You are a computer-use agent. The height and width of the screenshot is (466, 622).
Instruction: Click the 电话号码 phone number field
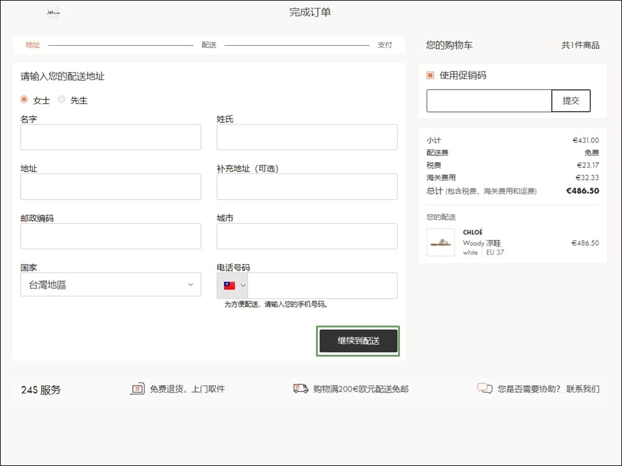322,285
